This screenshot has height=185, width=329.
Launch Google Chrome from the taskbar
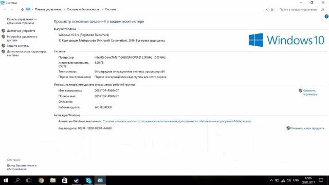click(x=41, y=180)
